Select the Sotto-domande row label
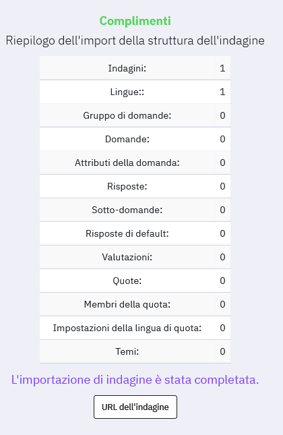Screen dimensions: 283x435 click(x=127, y=210)
